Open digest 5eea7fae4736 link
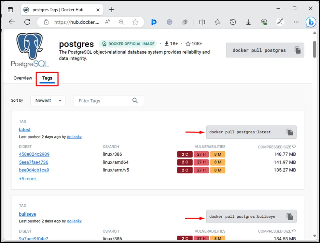The height and width of the screenshot is (243, 320). click(34, 162)
